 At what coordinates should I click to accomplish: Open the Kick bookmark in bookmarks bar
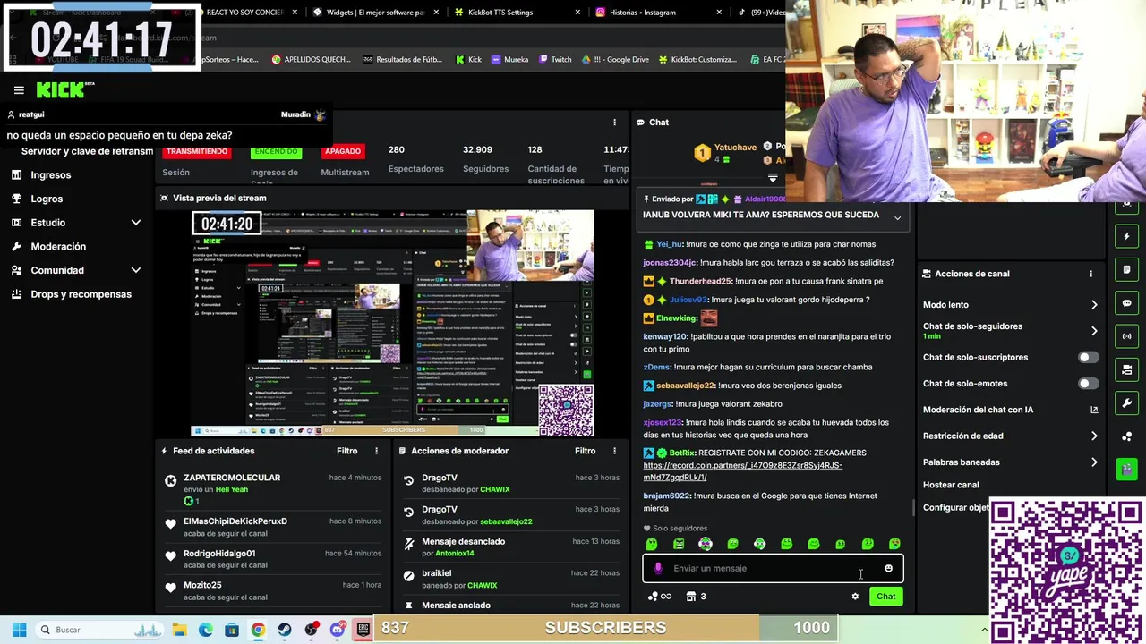pyautogui.click(x=468, y=60)
